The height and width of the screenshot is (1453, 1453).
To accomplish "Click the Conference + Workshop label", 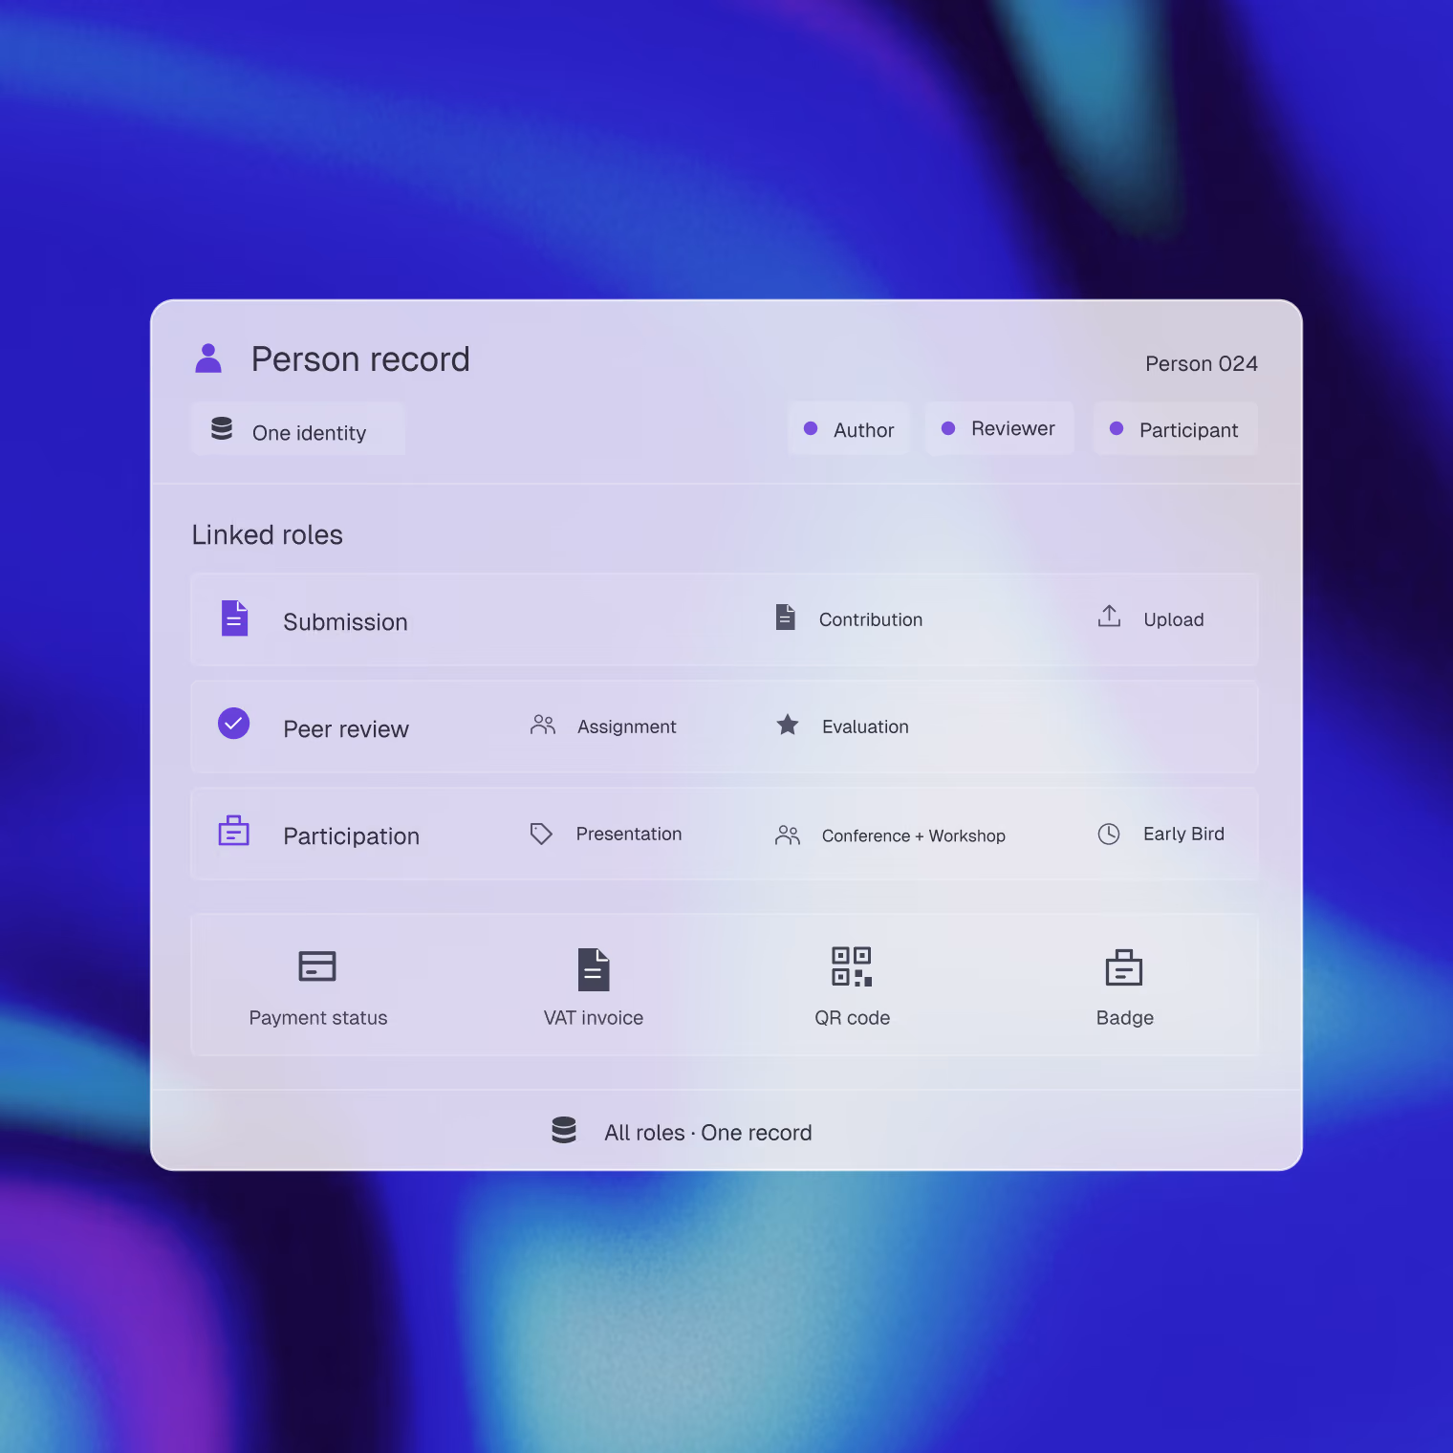I will (914, 835).
